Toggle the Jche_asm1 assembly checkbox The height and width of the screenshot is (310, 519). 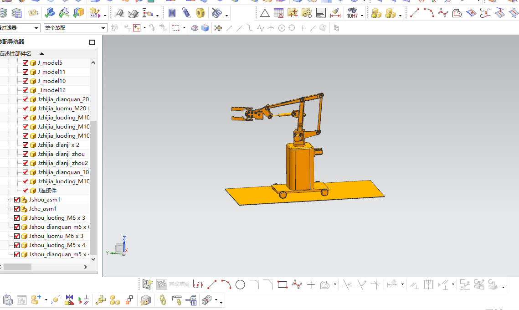click(17, 209)
